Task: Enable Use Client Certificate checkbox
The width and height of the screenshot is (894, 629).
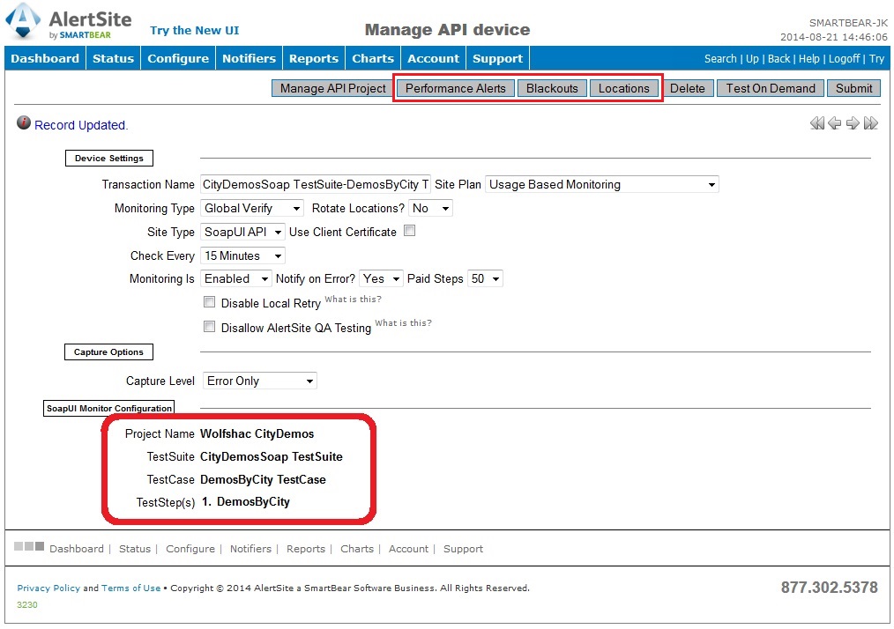Action: pyautogui.click(x=409, y=231)
